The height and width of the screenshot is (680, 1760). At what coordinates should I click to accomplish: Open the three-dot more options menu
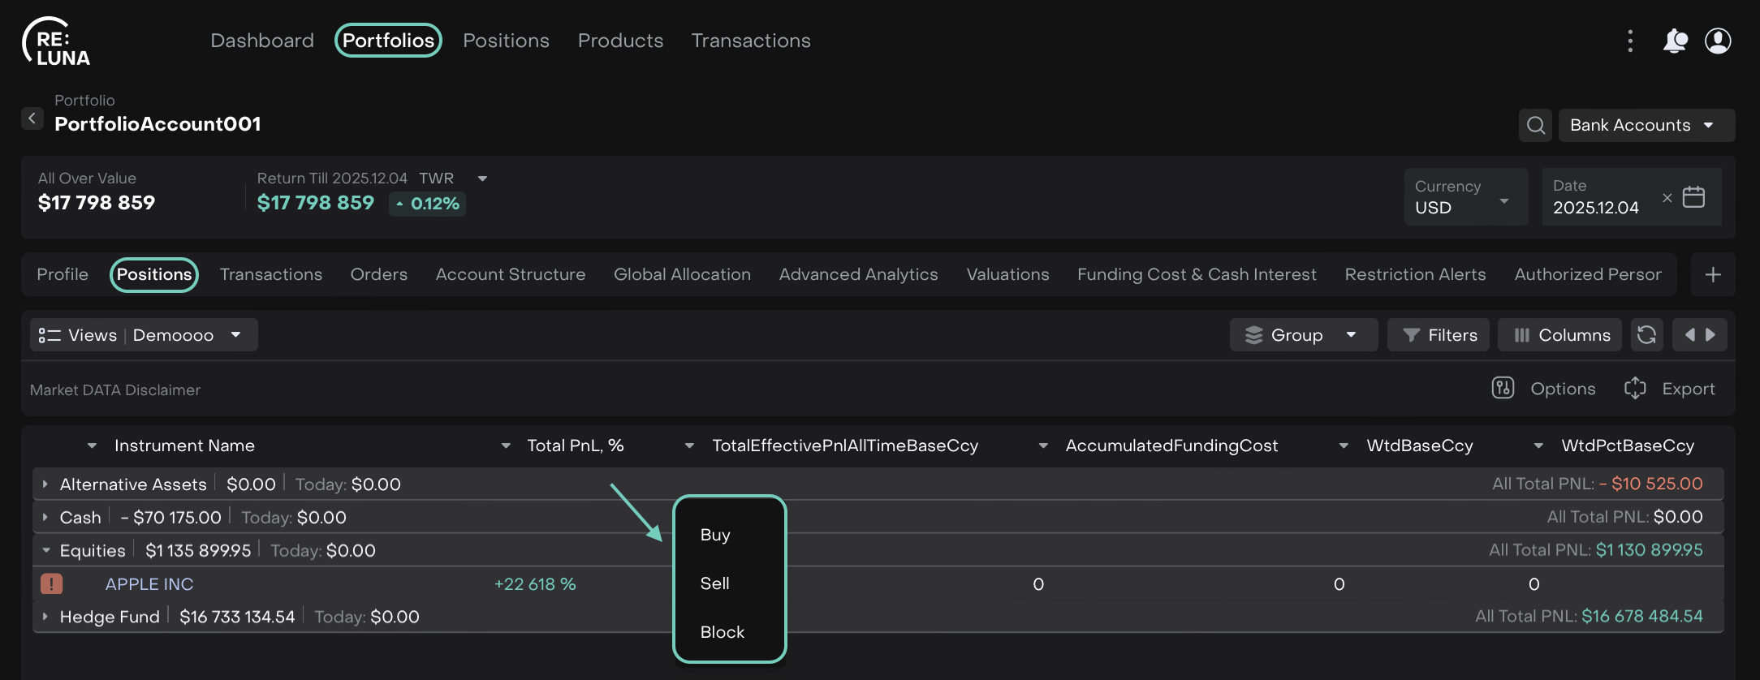click(x=1630, y=41)
